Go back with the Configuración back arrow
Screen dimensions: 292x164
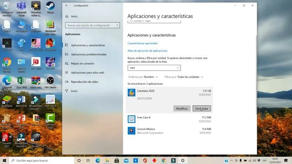click(x=67, y=5)
